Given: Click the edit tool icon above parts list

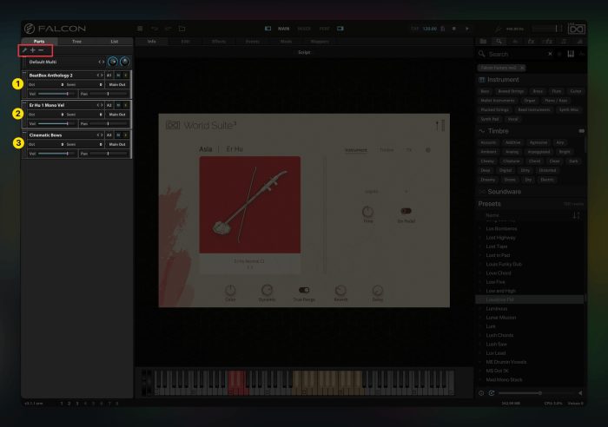Looking at the screenshot, I should point(24,50).
